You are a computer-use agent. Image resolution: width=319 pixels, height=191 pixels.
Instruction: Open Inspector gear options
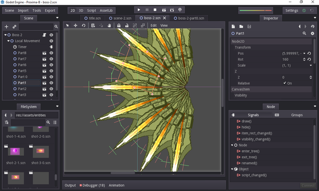click(313, 33)
